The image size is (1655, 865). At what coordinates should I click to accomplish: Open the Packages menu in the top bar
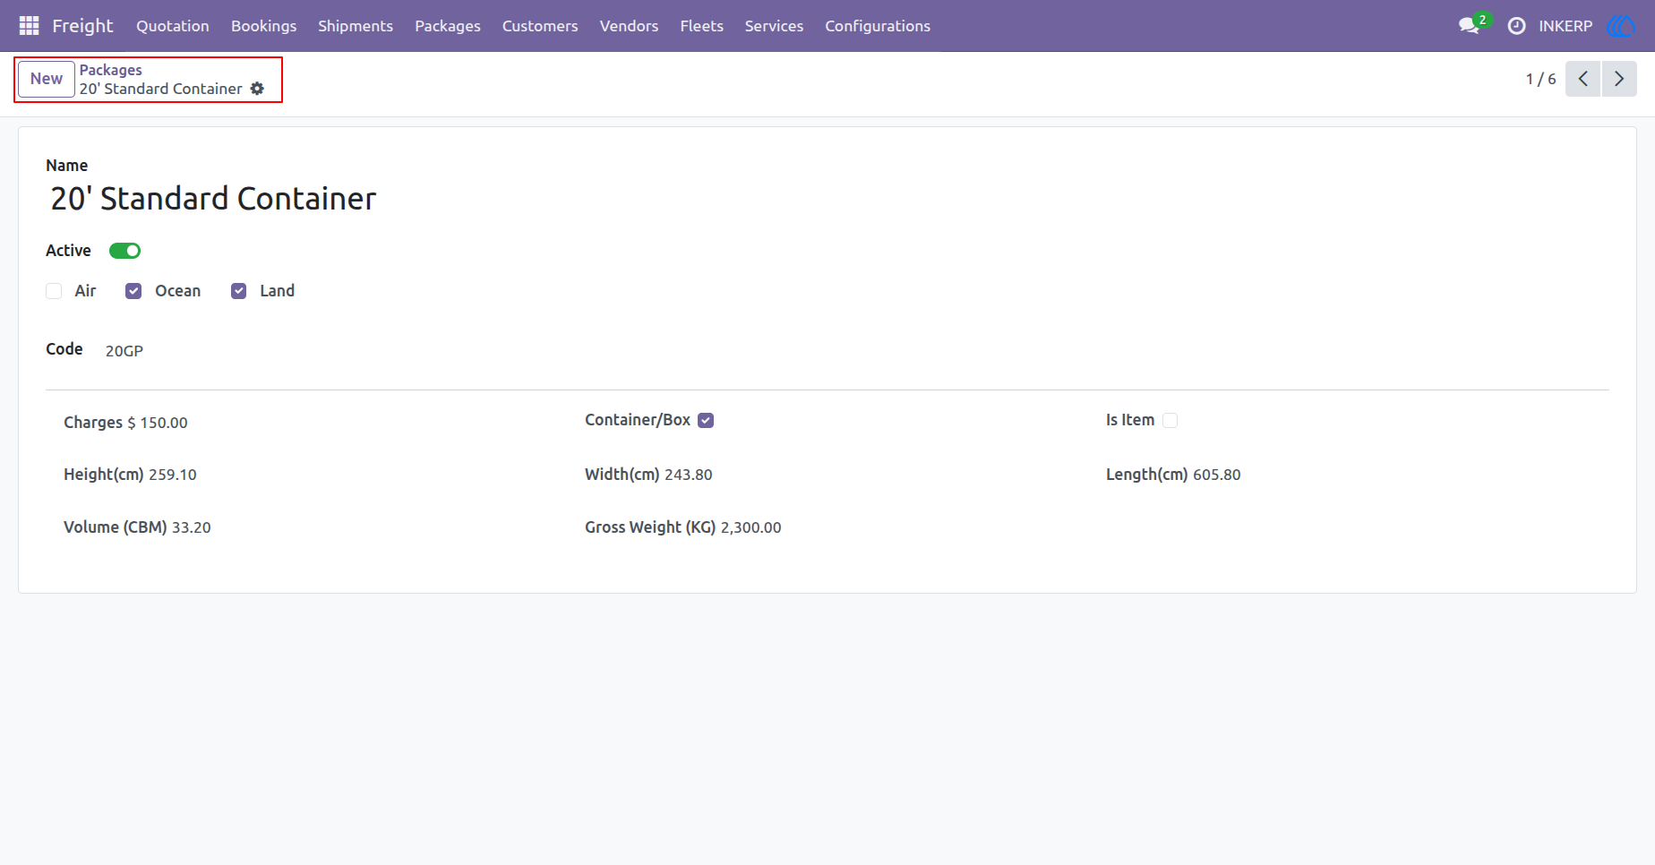click(x=448, y=26)
